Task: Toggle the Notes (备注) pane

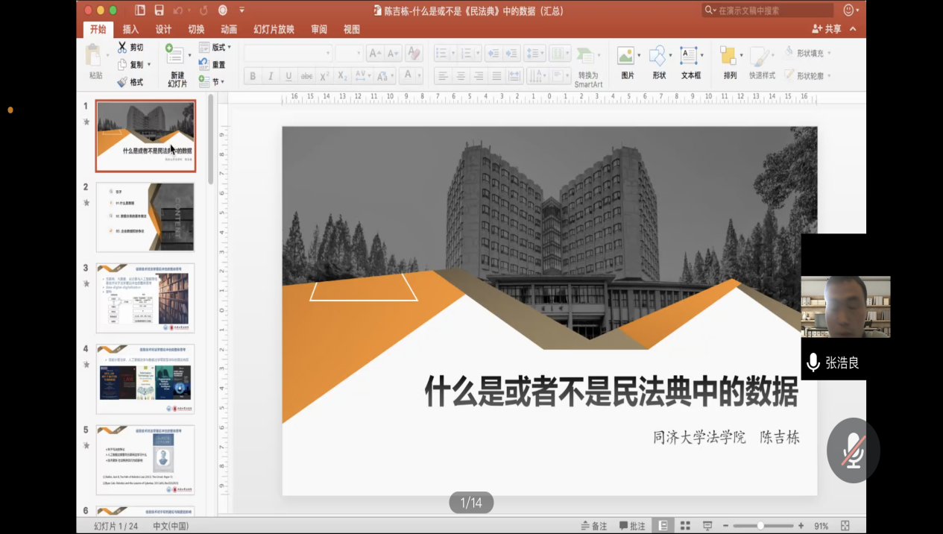Action: coord(593,526)
